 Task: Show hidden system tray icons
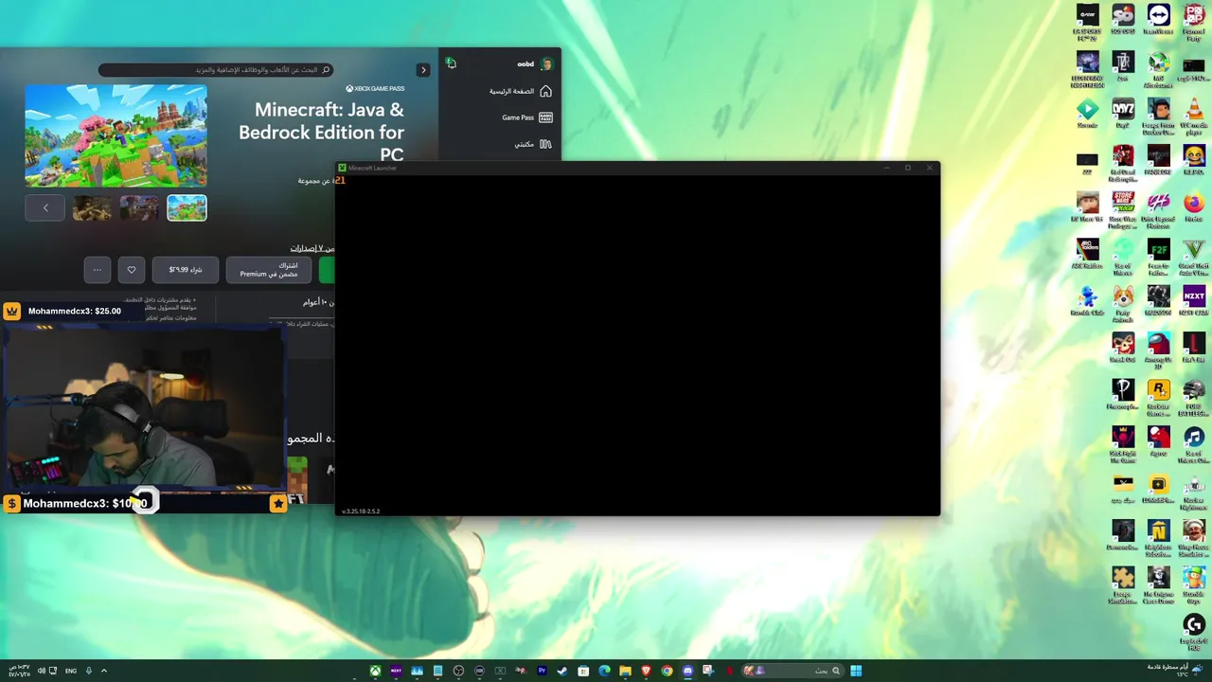pyautogui.click(x=104, y=671)
